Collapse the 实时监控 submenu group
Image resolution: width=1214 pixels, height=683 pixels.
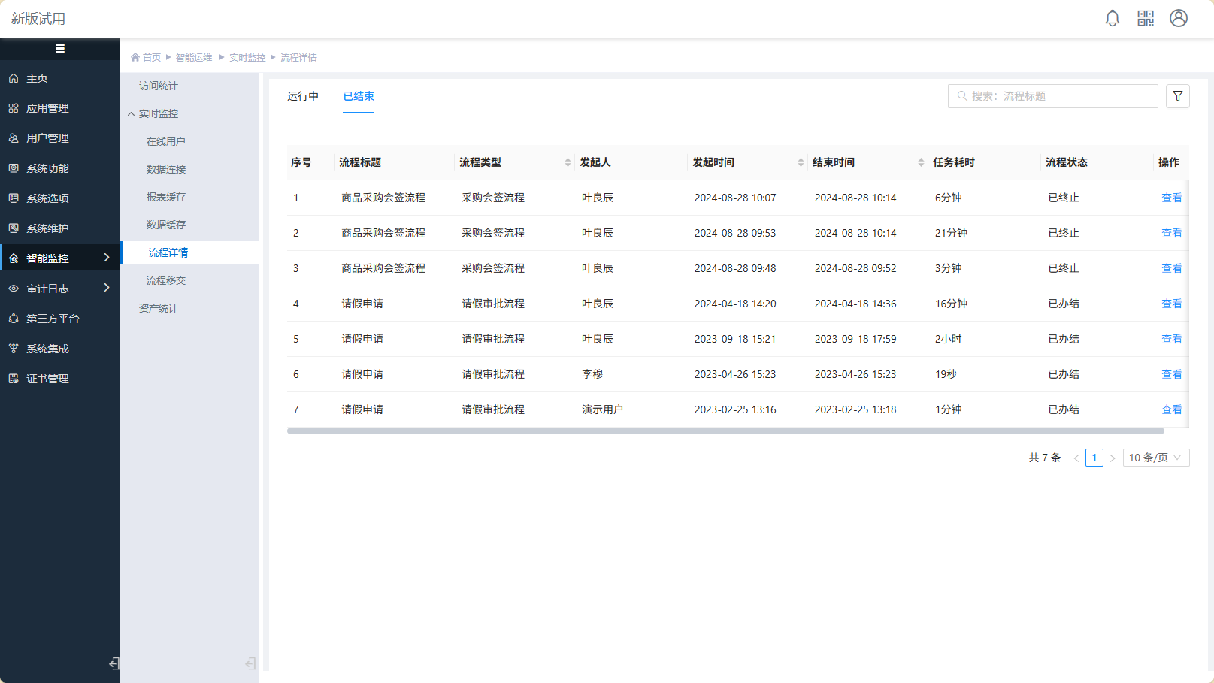(x=158, y=113)
